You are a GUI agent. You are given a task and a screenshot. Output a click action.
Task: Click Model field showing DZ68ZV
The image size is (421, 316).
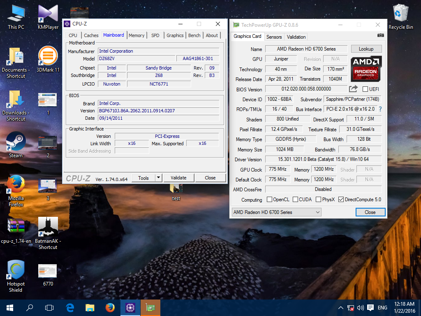click(136, 58)
